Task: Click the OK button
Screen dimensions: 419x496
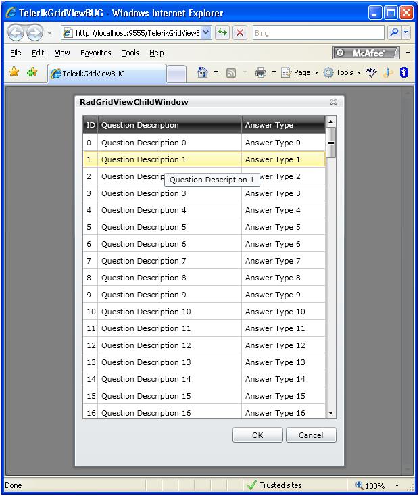Action: pos(257,435)
